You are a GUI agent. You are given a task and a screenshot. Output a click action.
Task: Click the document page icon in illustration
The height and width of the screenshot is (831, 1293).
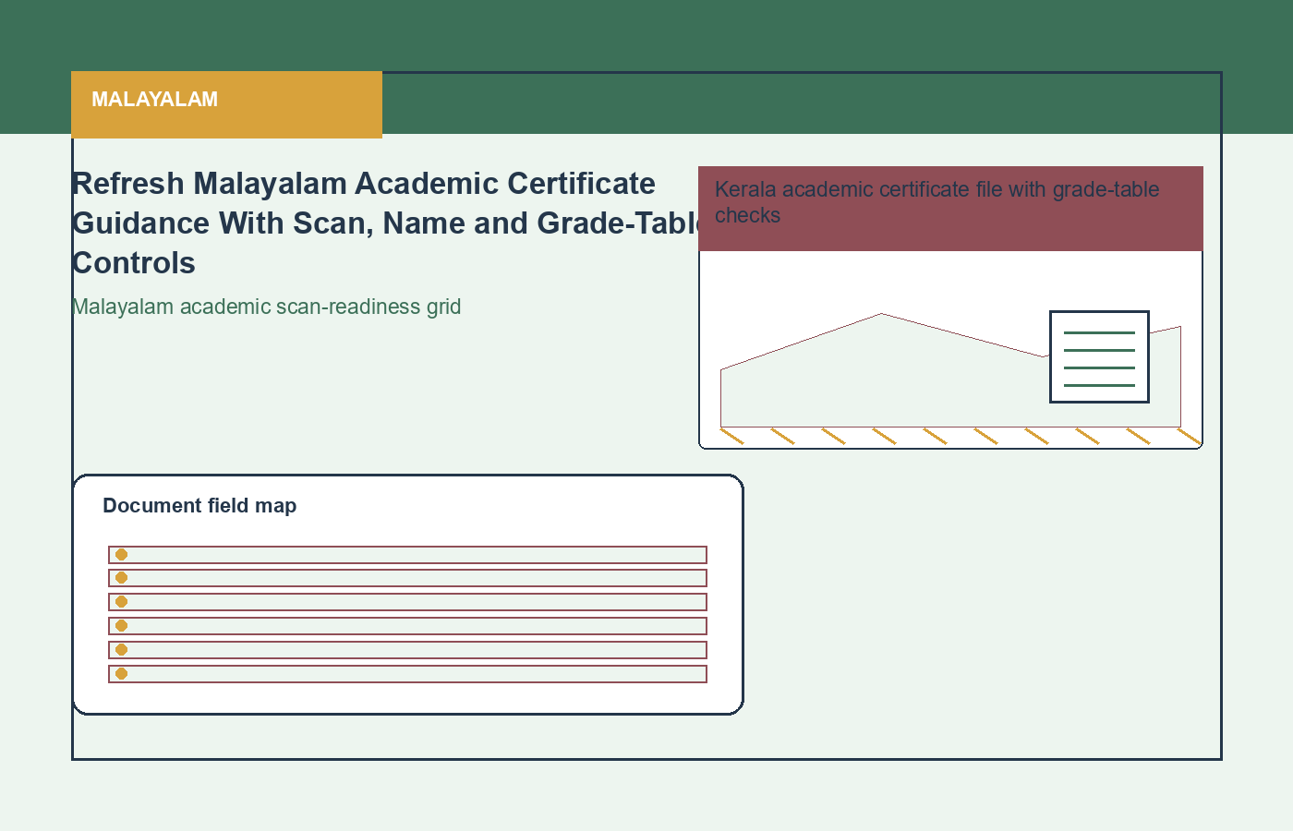(x=1099, y=356)
